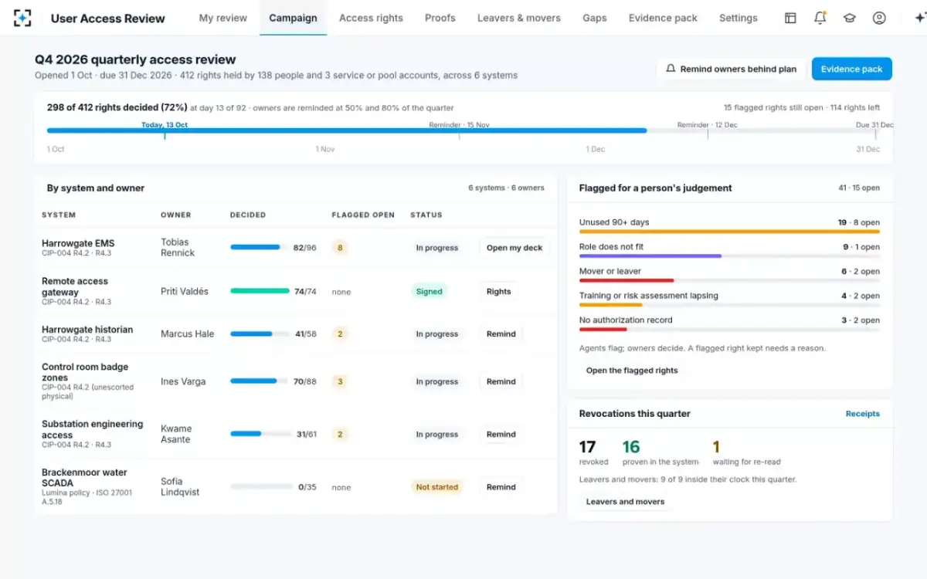Click the FLAGGED OPEN column header
The height and width of the screenshot is (579, 927).
tap(363, 215)
